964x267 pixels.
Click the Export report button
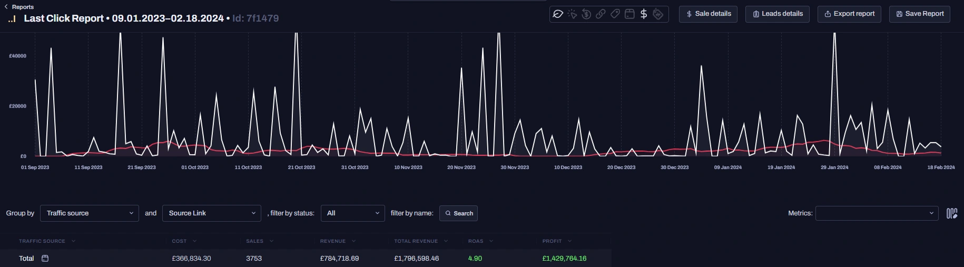click(x=849, y=14)
